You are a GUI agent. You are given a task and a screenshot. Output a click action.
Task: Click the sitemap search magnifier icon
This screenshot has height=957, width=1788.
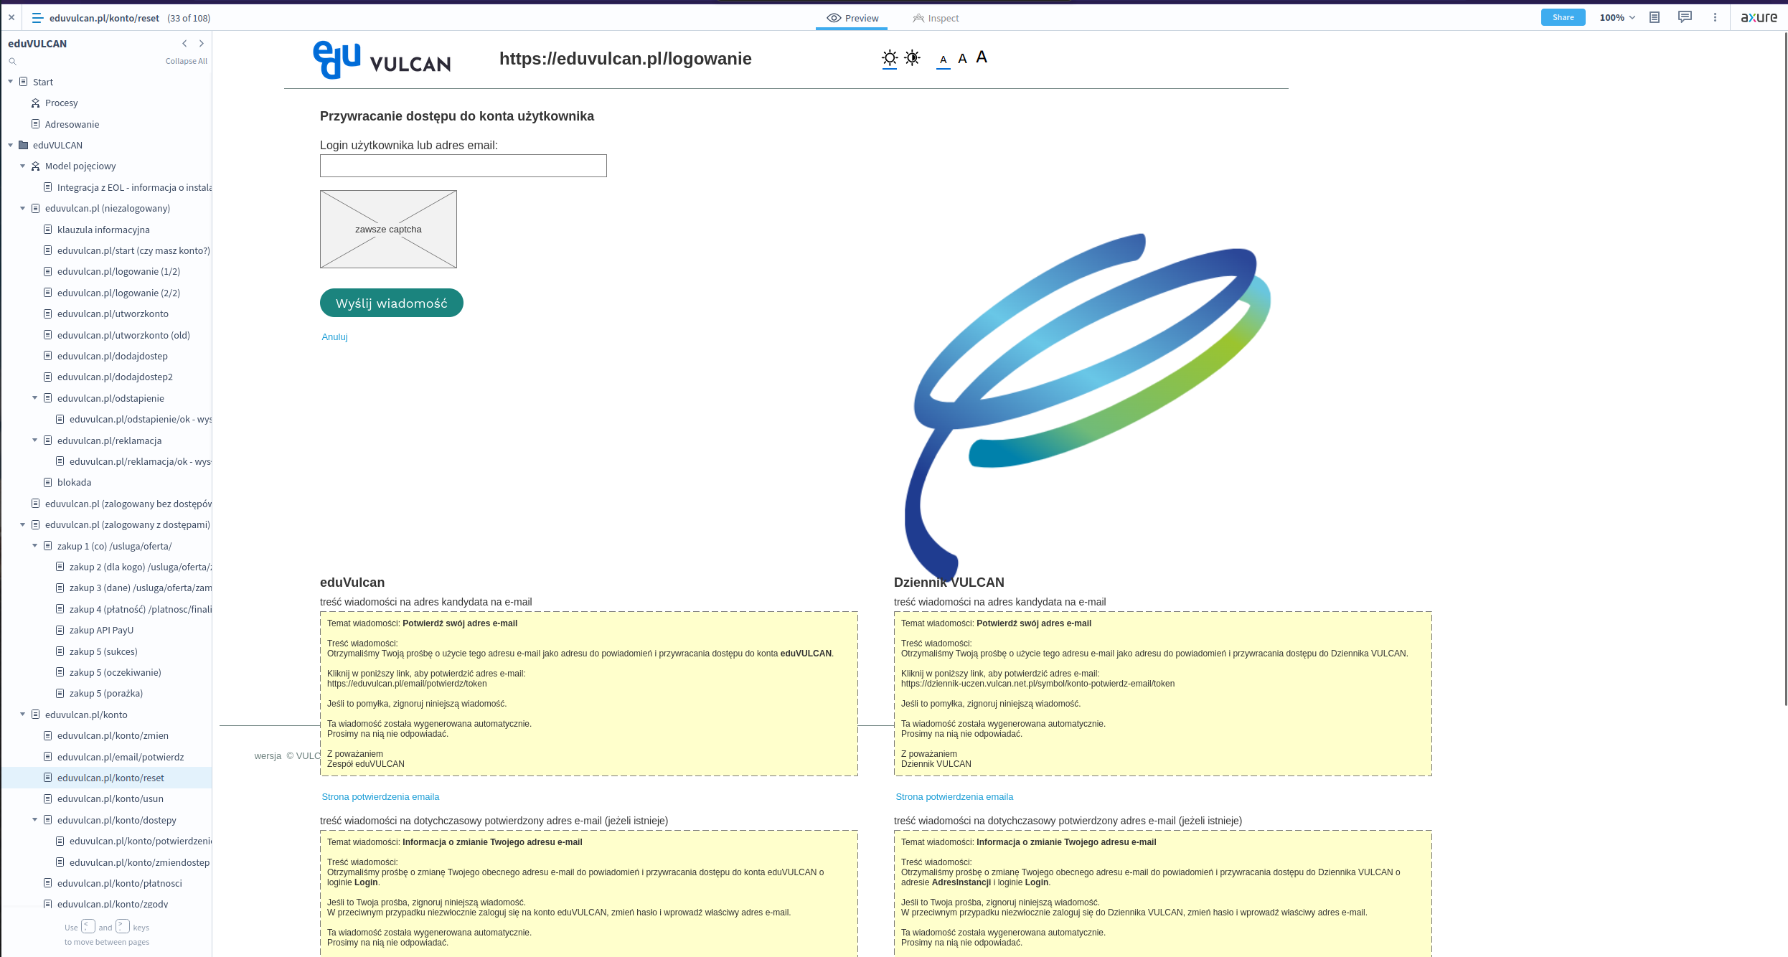12,62
